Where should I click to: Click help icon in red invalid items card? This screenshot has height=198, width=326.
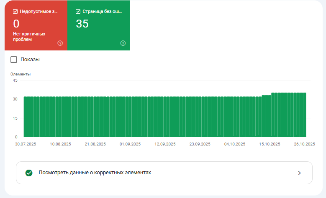60,43
